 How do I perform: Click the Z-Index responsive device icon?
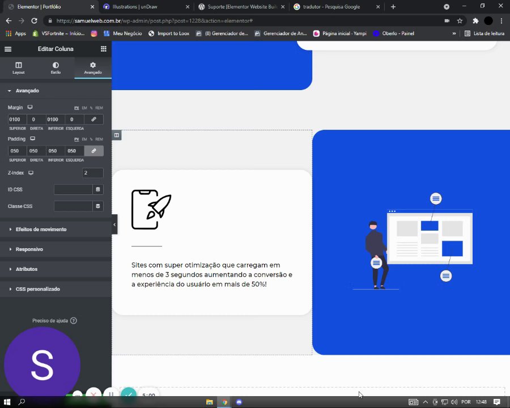(31, 173)
